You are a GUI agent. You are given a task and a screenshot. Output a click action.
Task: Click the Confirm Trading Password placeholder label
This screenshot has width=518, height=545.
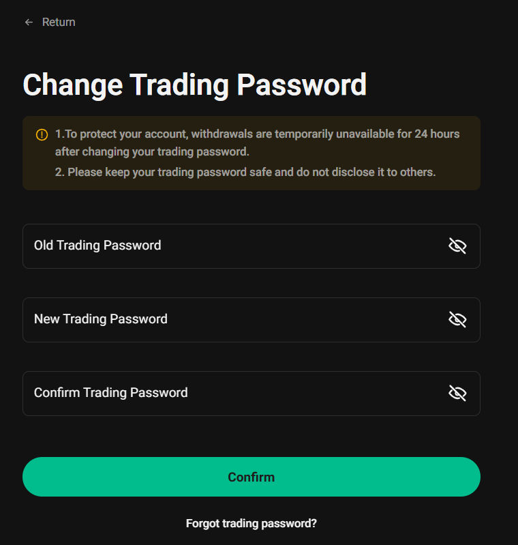click(x=111, y=393)
